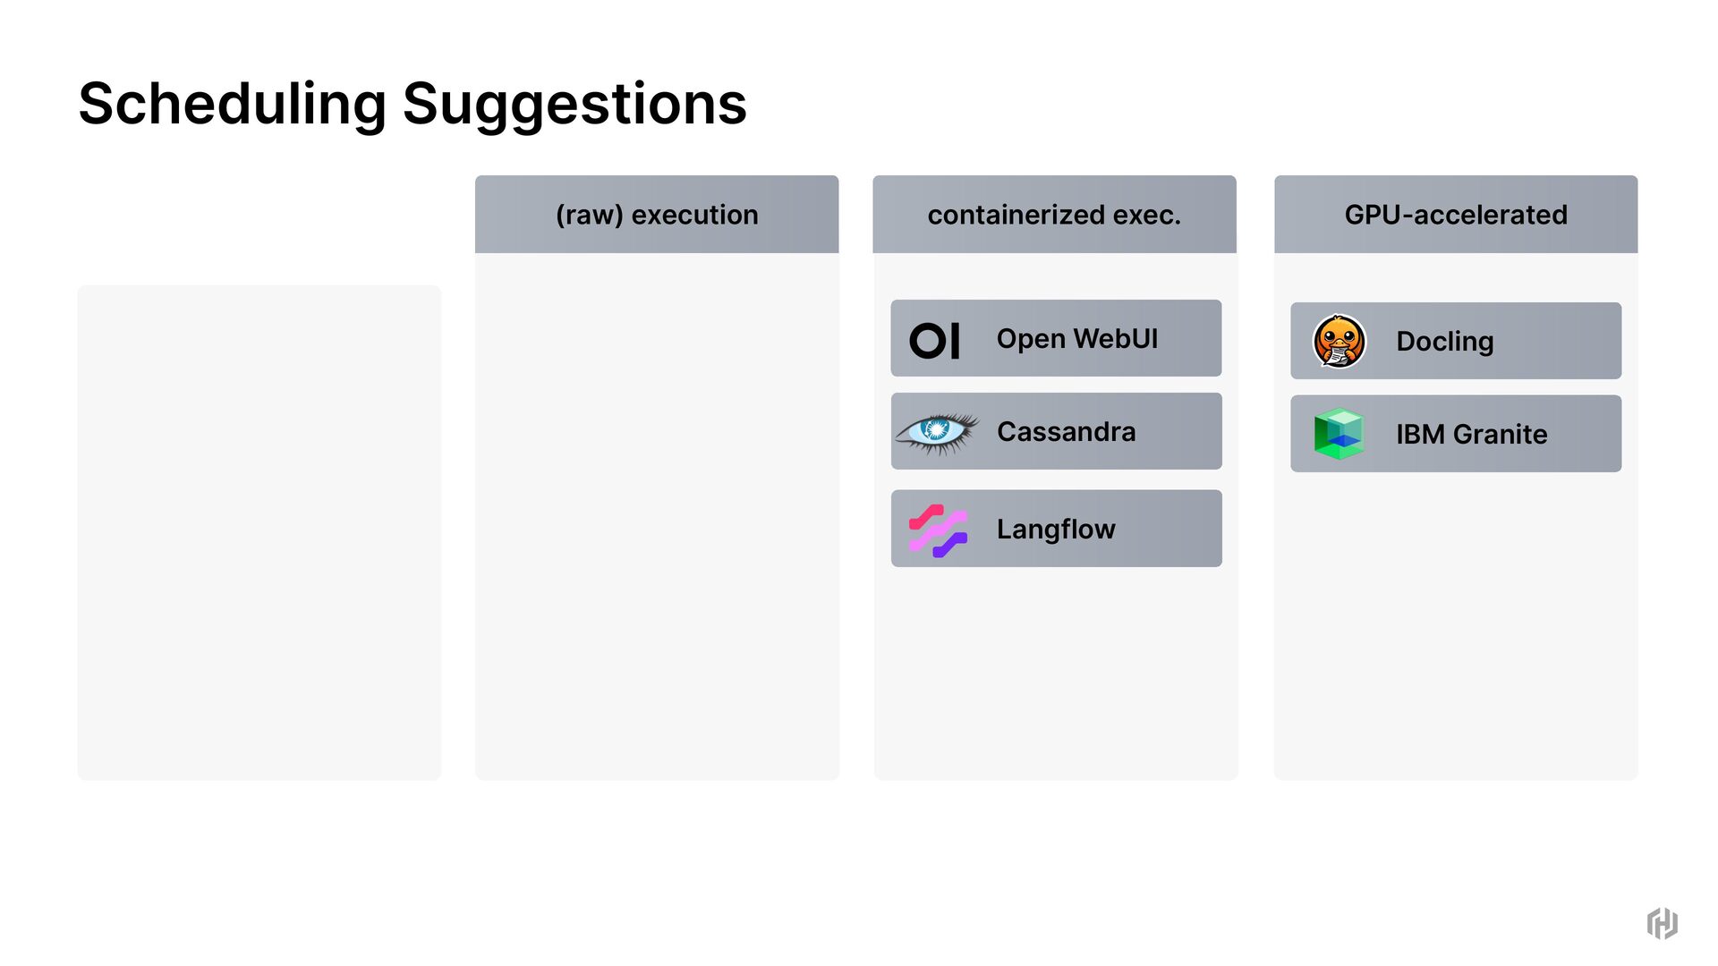Click the Cassandra card label
This screenshot has height=966, width=1718.
pyautogui.click(x=1066, y=432)
